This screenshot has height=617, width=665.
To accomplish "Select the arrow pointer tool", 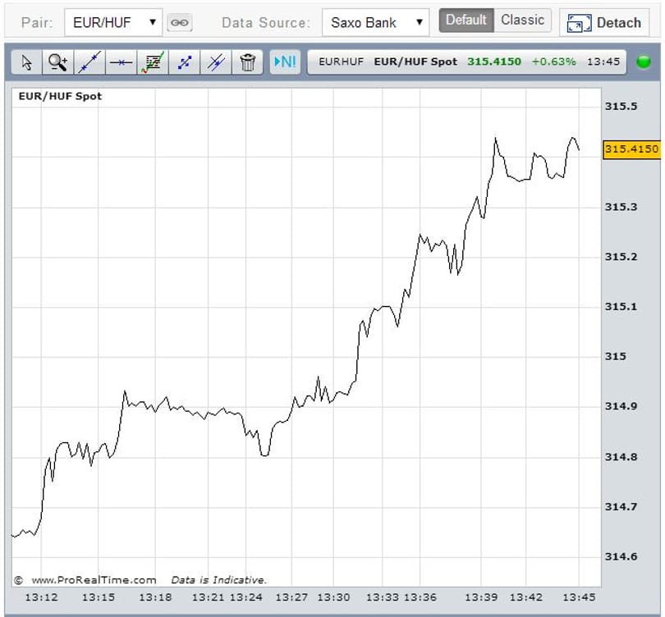I will (27, 62).
